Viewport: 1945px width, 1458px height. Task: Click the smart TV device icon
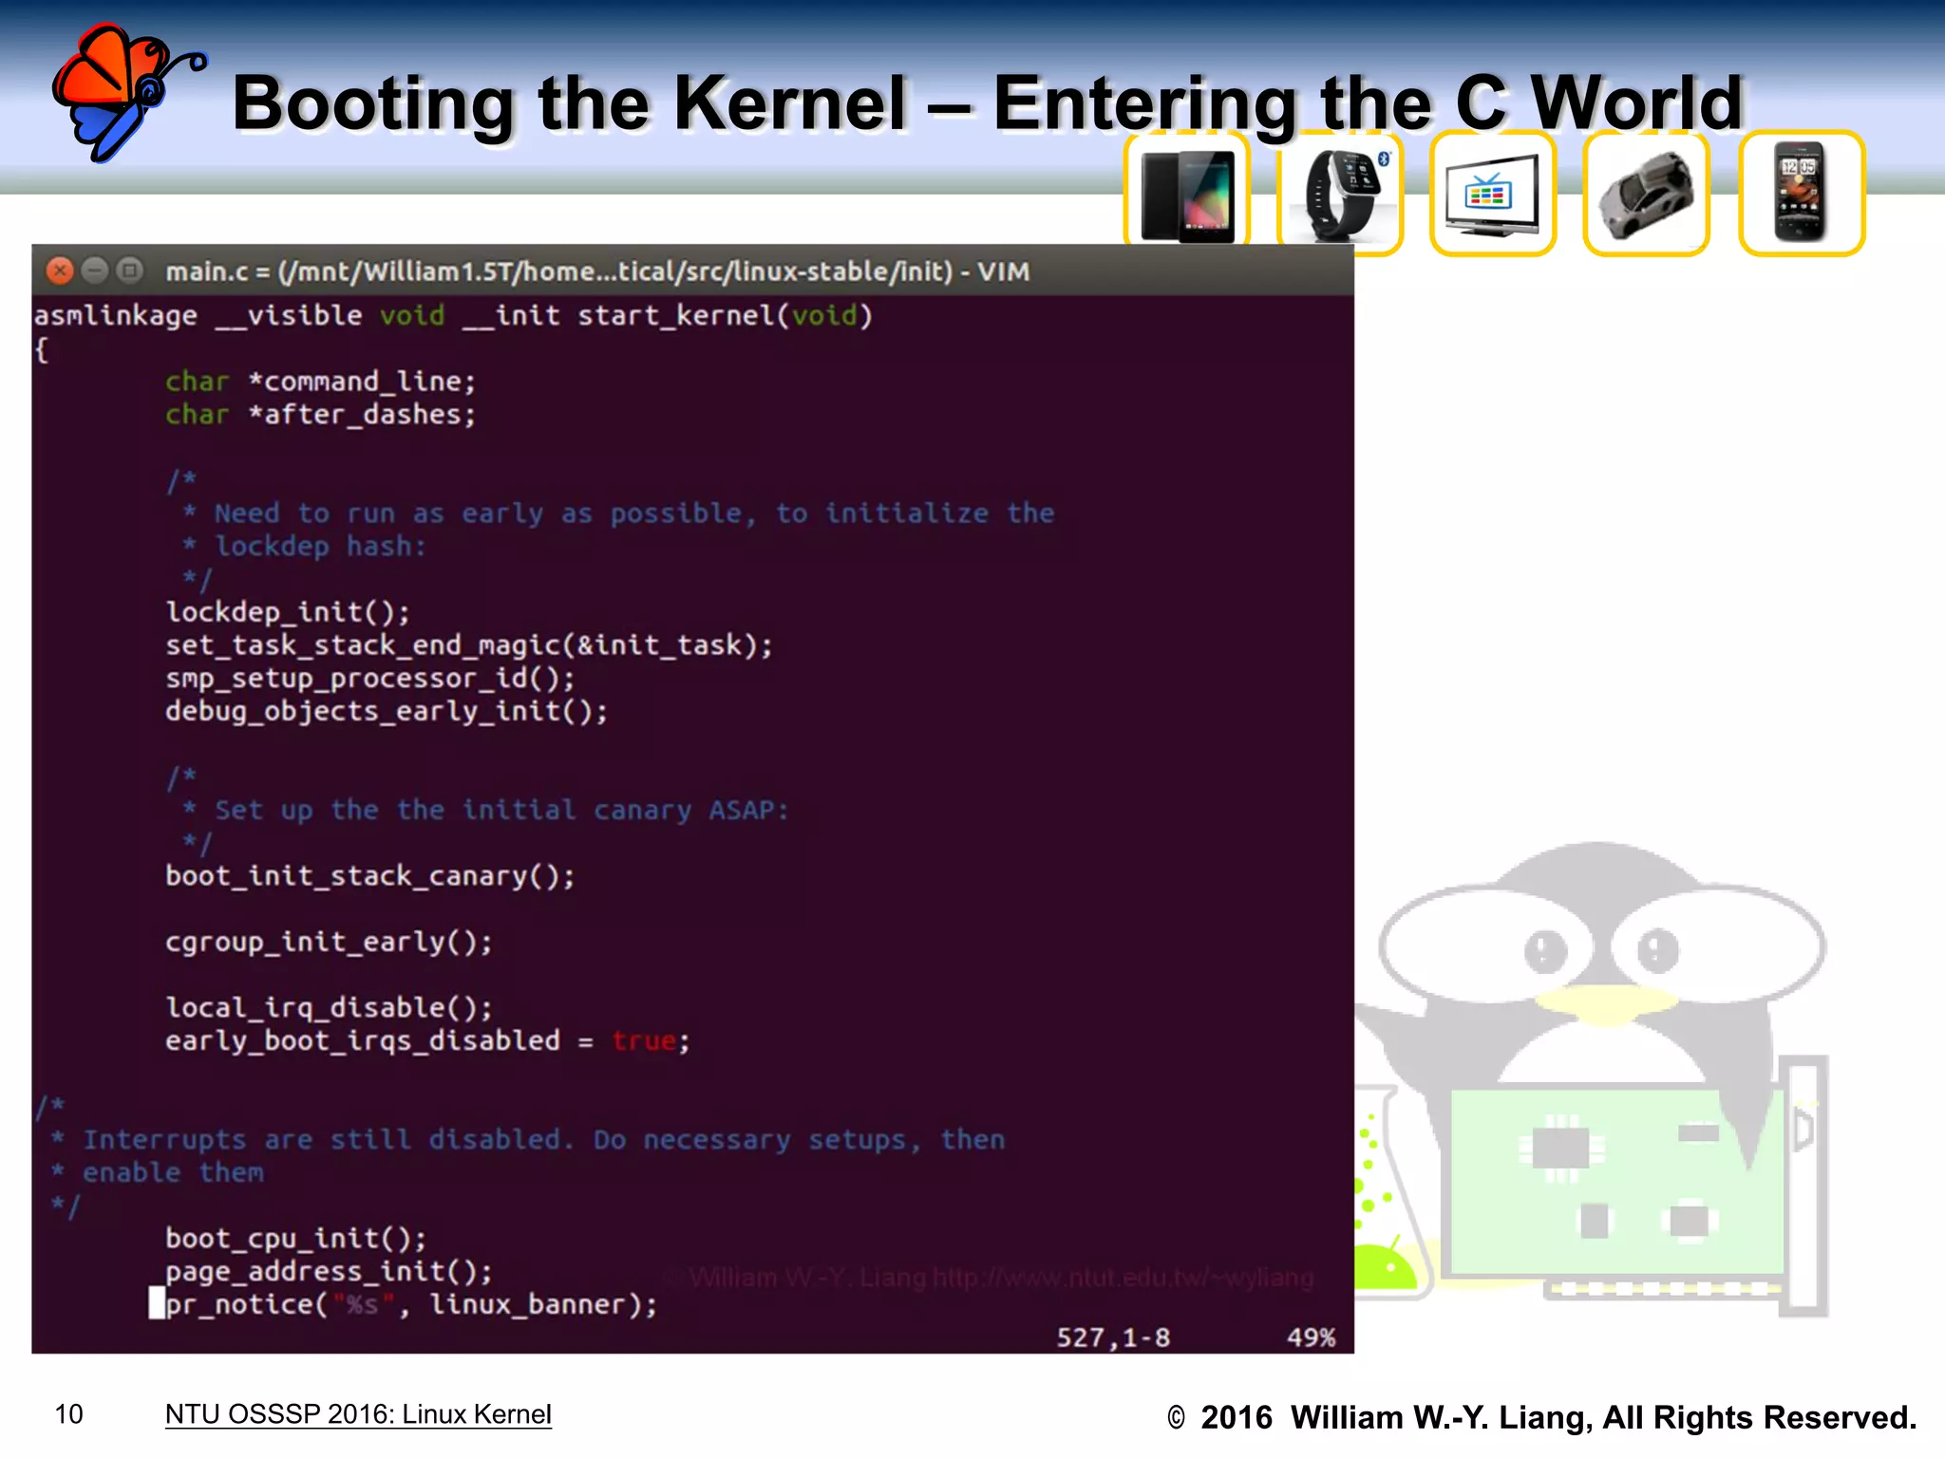(x=1491, y=195)
